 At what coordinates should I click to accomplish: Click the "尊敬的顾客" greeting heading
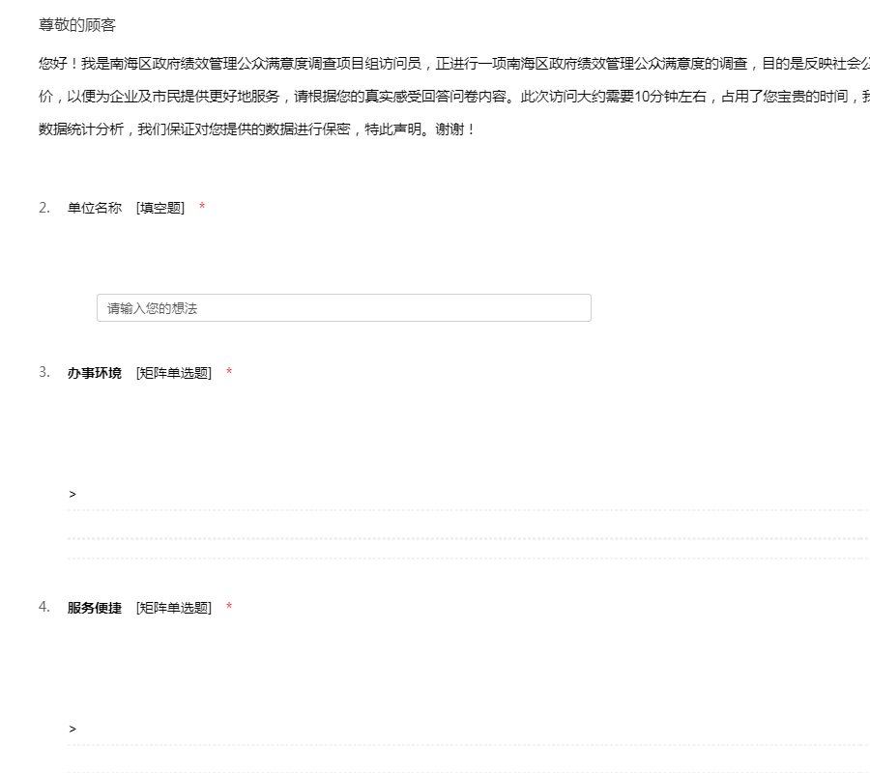coord(77,25)
